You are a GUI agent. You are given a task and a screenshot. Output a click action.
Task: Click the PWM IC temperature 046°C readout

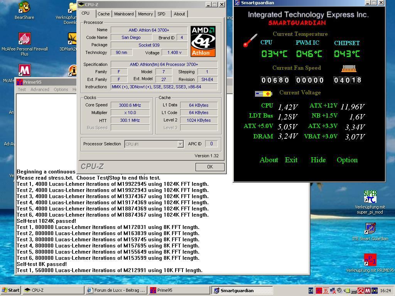(x=309, y=54)
